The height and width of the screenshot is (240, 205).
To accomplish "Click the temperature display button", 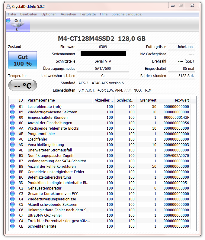I will pos(23,85).
